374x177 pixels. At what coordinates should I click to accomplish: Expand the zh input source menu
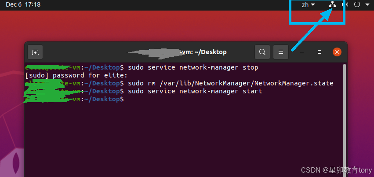(x=308, y=4)
